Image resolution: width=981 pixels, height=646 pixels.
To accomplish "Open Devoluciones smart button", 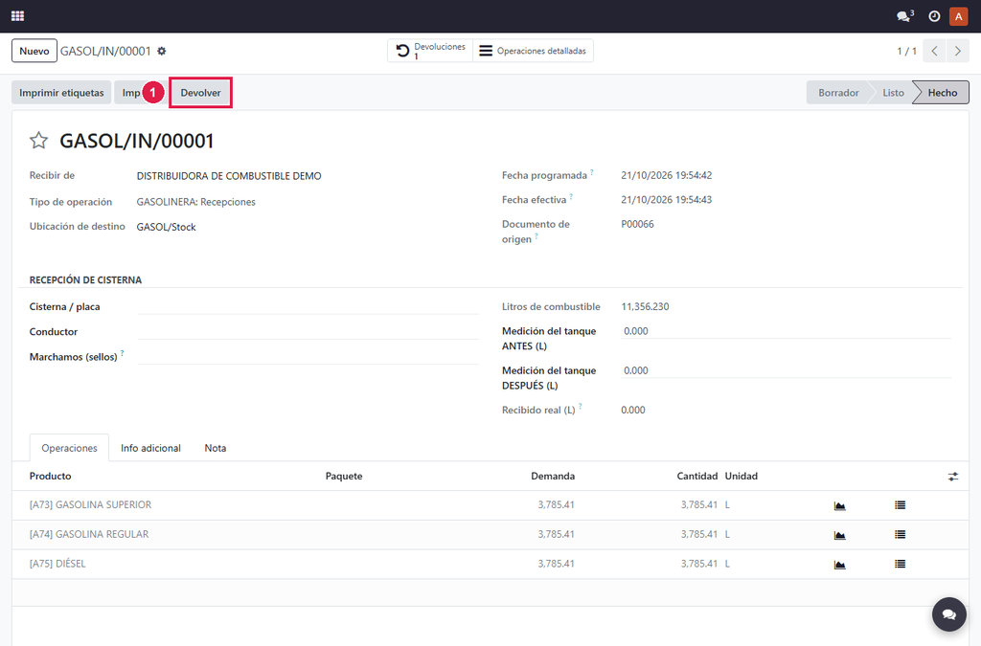I will click(430, 52).
